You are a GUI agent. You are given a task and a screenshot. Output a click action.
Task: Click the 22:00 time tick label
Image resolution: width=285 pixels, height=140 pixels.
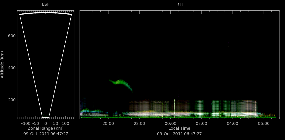click(139, 123)
